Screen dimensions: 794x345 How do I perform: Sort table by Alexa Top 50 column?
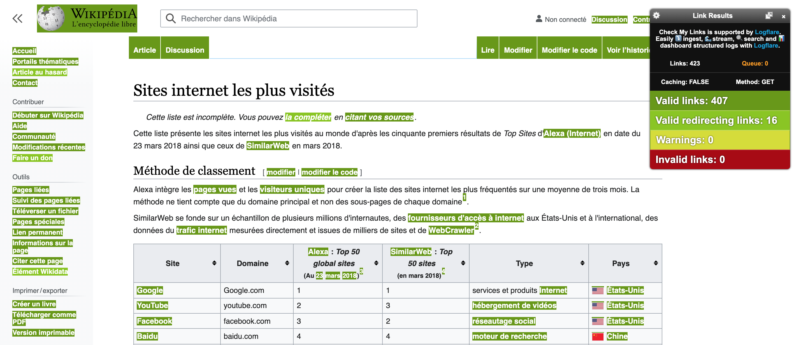pos(376,263)
